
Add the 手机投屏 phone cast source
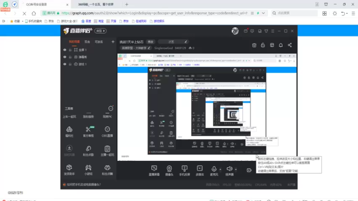click(x=184, y=171)
